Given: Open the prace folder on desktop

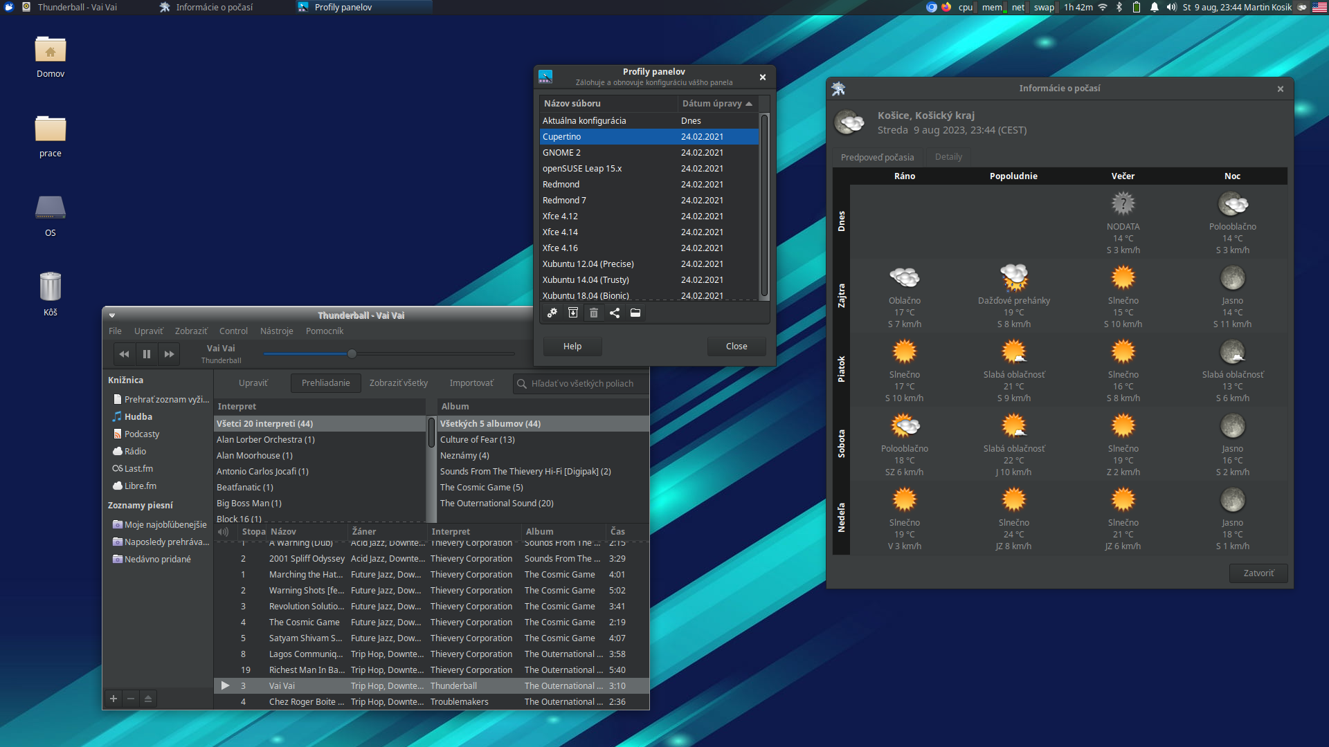Looking at the screenshot, I should coord(51,136).
